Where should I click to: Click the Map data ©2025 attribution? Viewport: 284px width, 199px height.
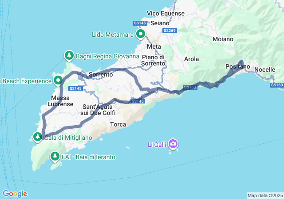[x=265, y=195]
